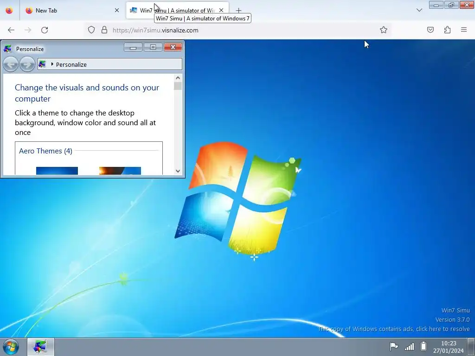475x356 pixels.
Task: Open the Firefox hamburger application menu
Action: coord(464,30)
